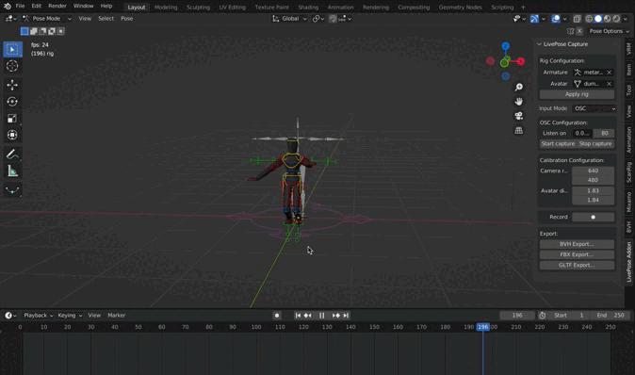This screenshot has height=375, width=635.
Task: Pause the animation playback
Action: pyautogui.click(x=322, y=316)
